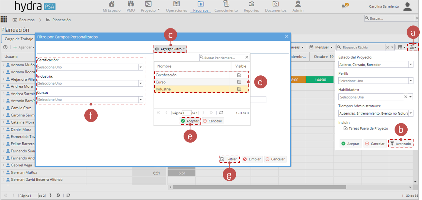Toggle the Industria visible checkbox
Image resolution: width=422 pixels, height=200 pixels.
(x=239, y=89)
